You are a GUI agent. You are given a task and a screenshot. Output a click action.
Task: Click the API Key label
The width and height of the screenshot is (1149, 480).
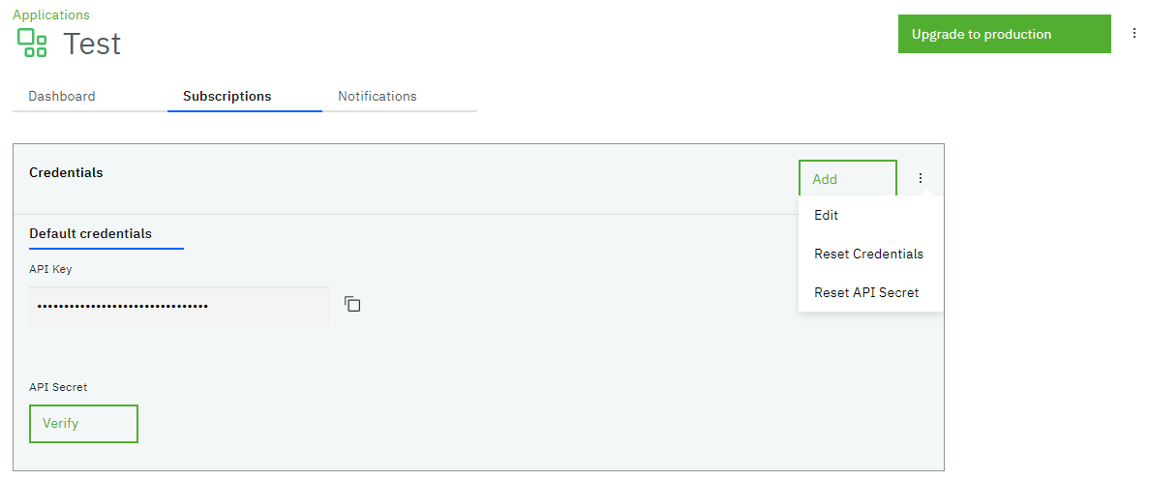(x=50, y=269)
